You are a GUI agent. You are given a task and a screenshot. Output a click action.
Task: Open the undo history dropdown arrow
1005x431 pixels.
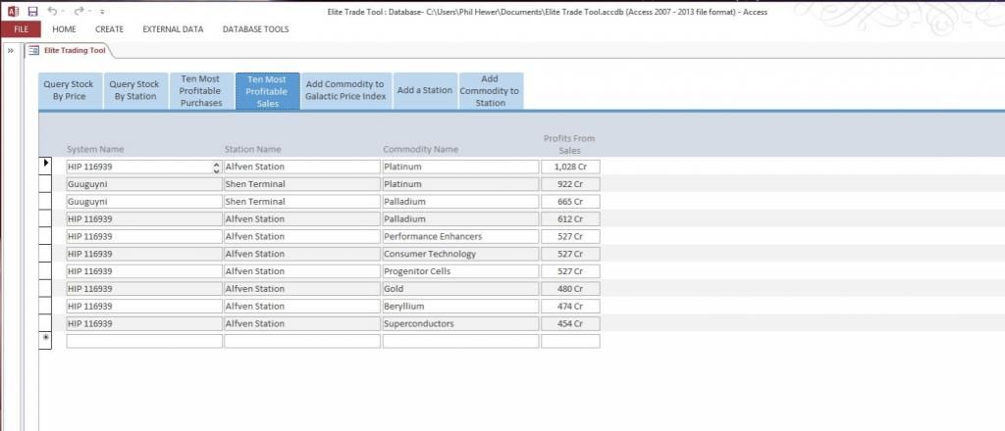coord(63,12)
